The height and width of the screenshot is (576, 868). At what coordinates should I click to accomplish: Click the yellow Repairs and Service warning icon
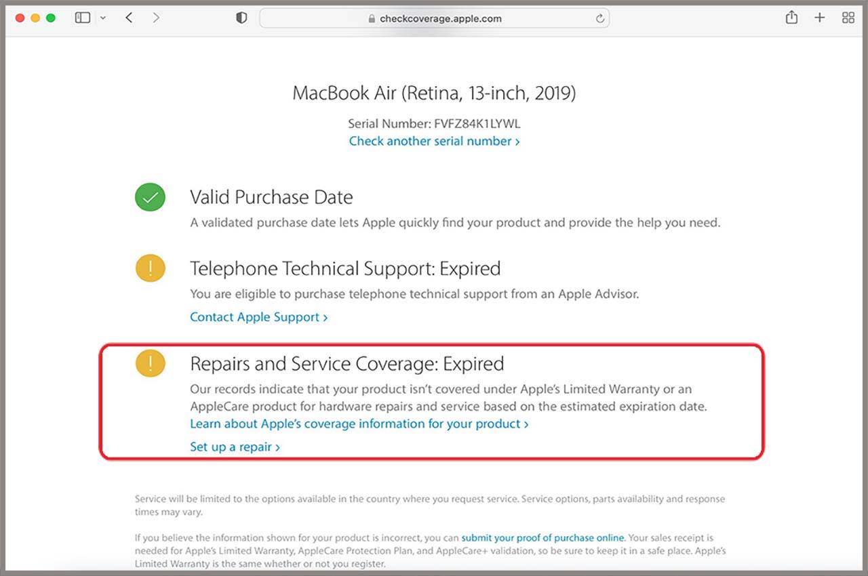(x=150, y=363)
